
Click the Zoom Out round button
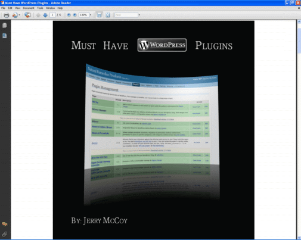(69, 15)
